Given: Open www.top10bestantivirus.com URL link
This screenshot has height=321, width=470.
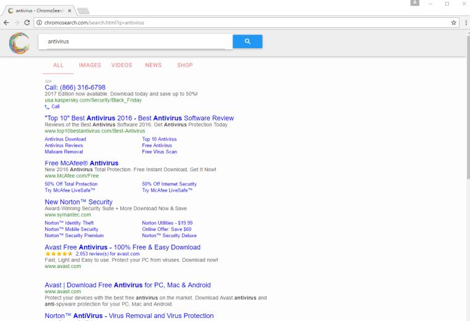Looking at the screenshot, I should point(95,131).
